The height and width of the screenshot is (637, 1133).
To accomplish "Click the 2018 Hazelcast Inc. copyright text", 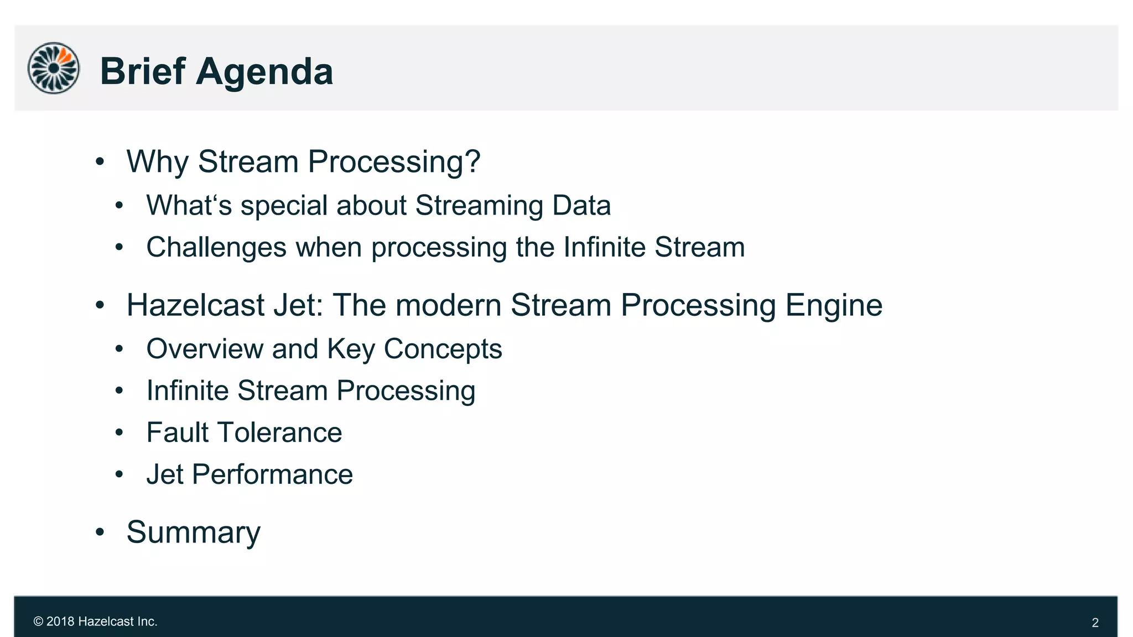I will (x=96, y=622).
